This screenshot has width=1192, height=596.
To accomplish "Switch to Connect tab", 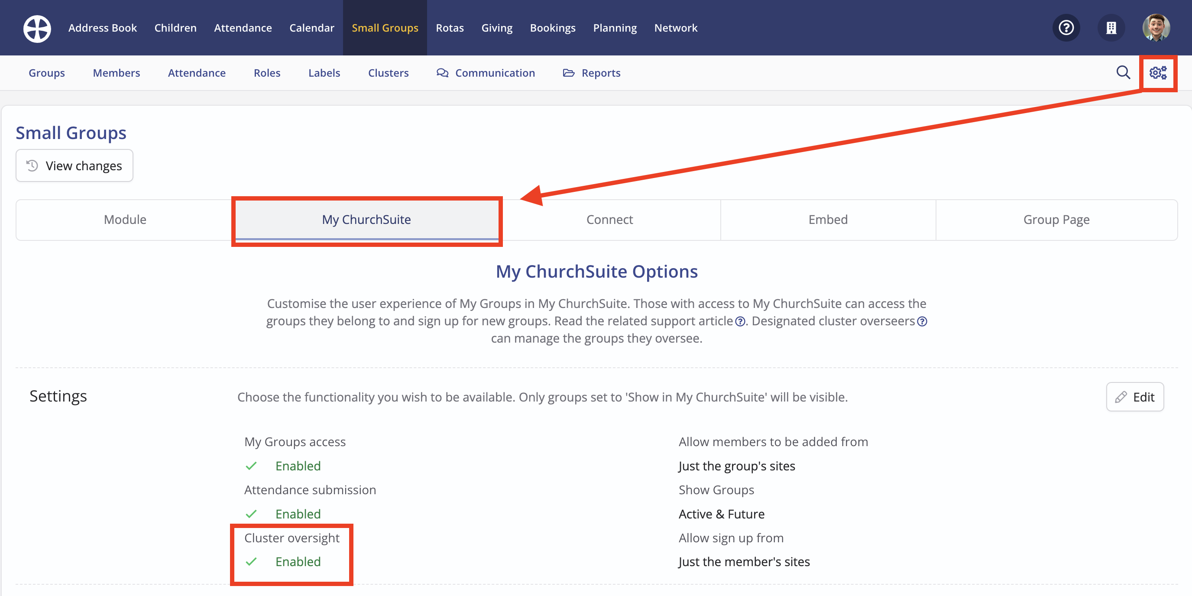I will 609,220.
